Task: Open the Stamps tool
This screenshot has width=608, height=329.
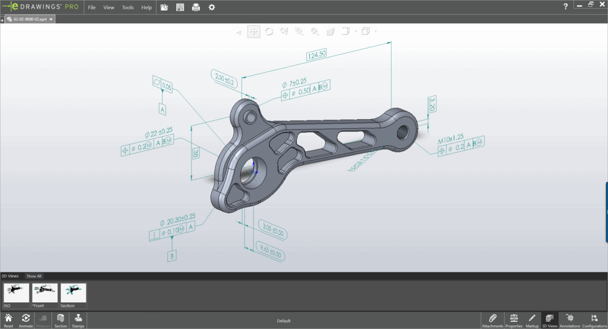Action: click(78, 320)
